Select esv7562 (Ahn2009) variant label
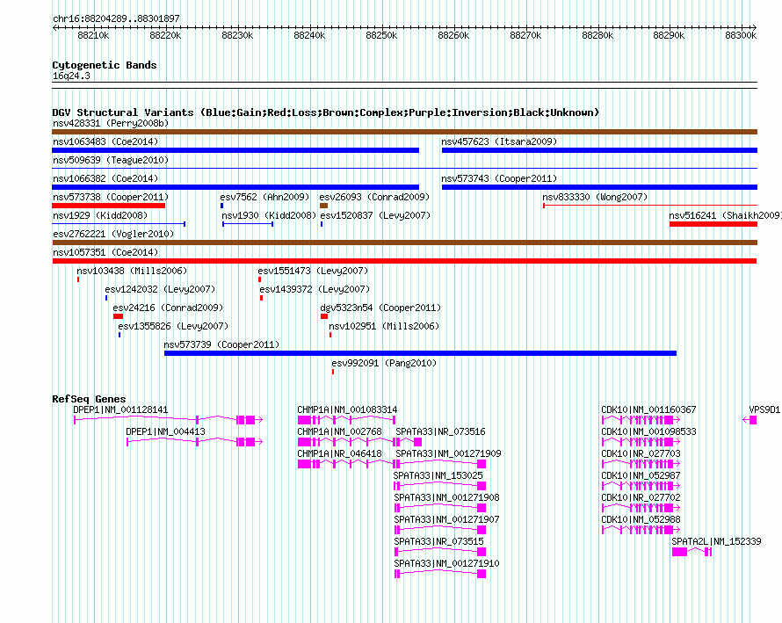 [x=264, y=197]
